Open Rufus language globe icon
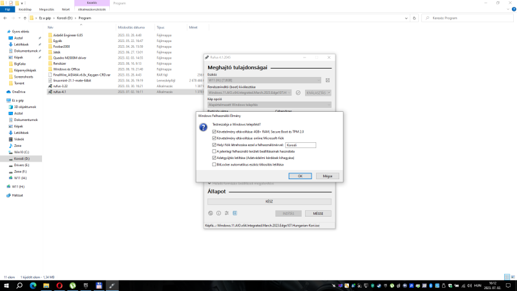This screenshot has width=517, height=291. pos(211,213)
